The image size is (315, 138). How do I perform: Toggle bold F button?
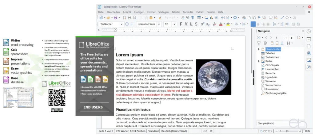pos(181,24)
